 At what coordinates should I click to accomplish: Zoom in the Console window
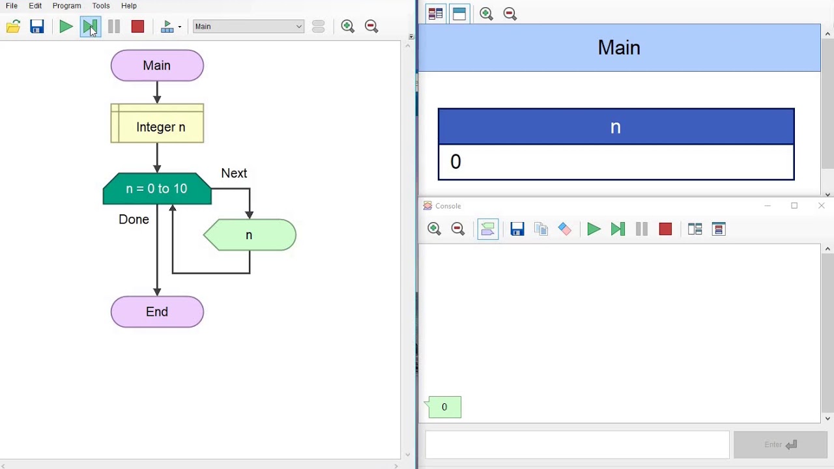(435, 229)
